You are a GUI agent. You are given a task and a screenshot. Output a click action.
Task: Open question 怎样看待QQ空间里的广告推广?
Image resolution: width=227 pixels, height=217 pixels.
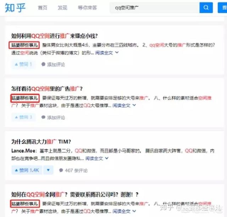(x=47, y=89)
